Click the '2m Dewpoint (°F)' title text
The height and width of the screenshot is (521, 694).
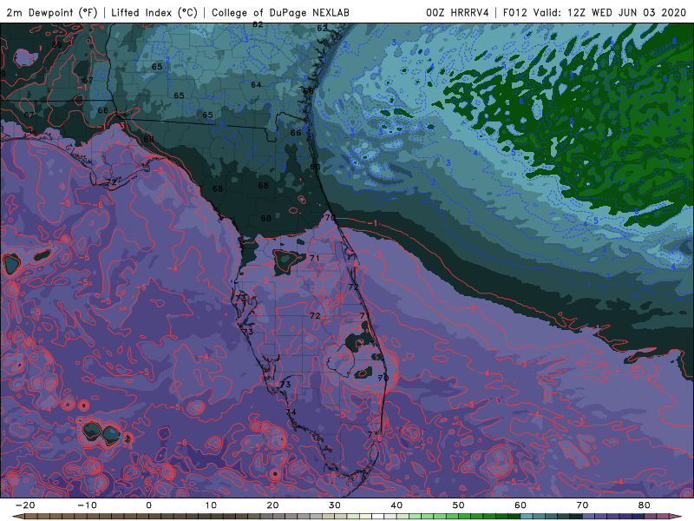(52, 12)
